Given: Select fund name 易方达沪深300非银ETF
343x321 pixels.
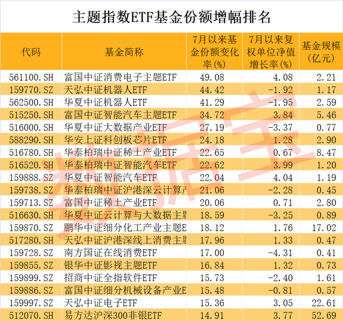Looking at the screenshot, I should (x=113, y=315).
